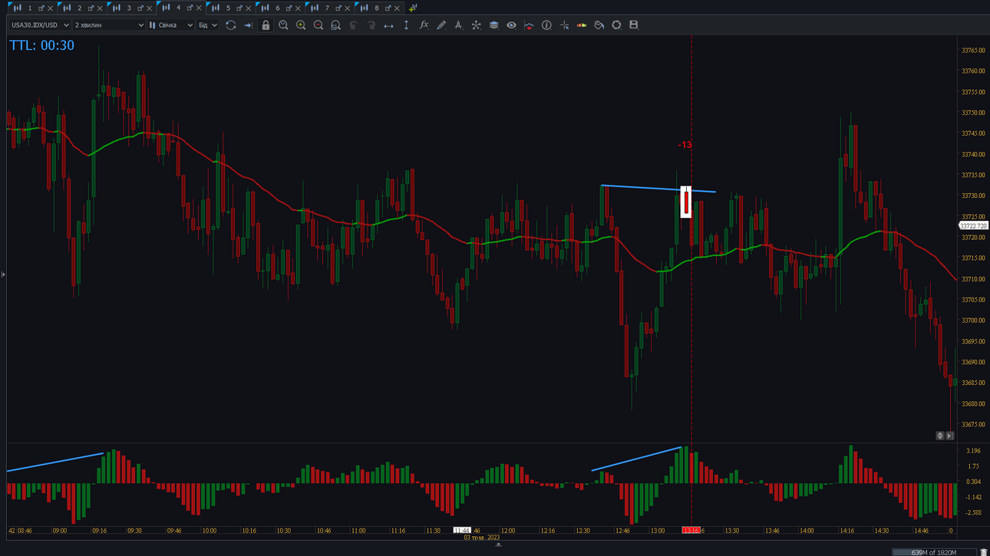Switch to chart tab 1
Image resolution: width=990 pixels, height=556 pixels.
pos(29,8)
